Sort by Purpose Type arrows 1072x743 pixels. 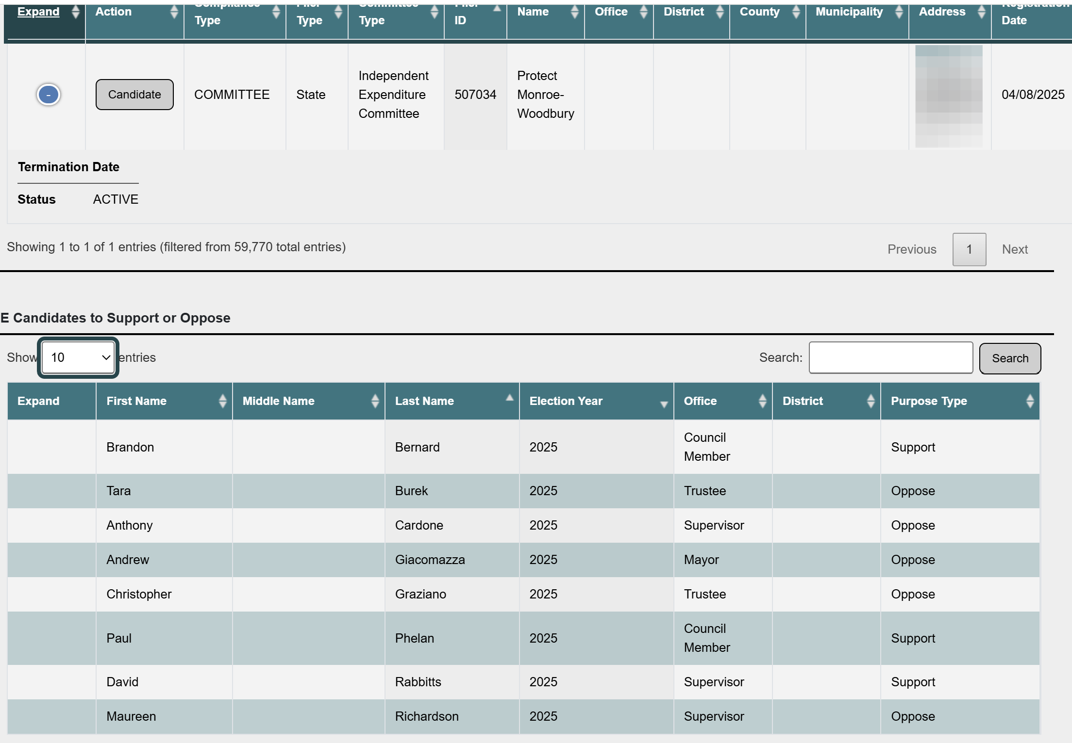tap(1030, 401)
